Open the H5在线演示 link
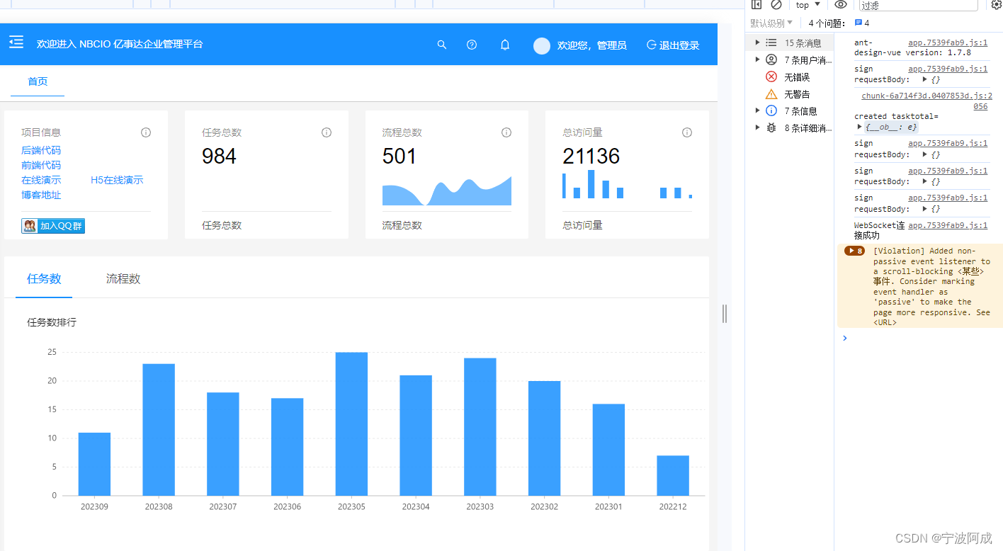 pos(117,180)
